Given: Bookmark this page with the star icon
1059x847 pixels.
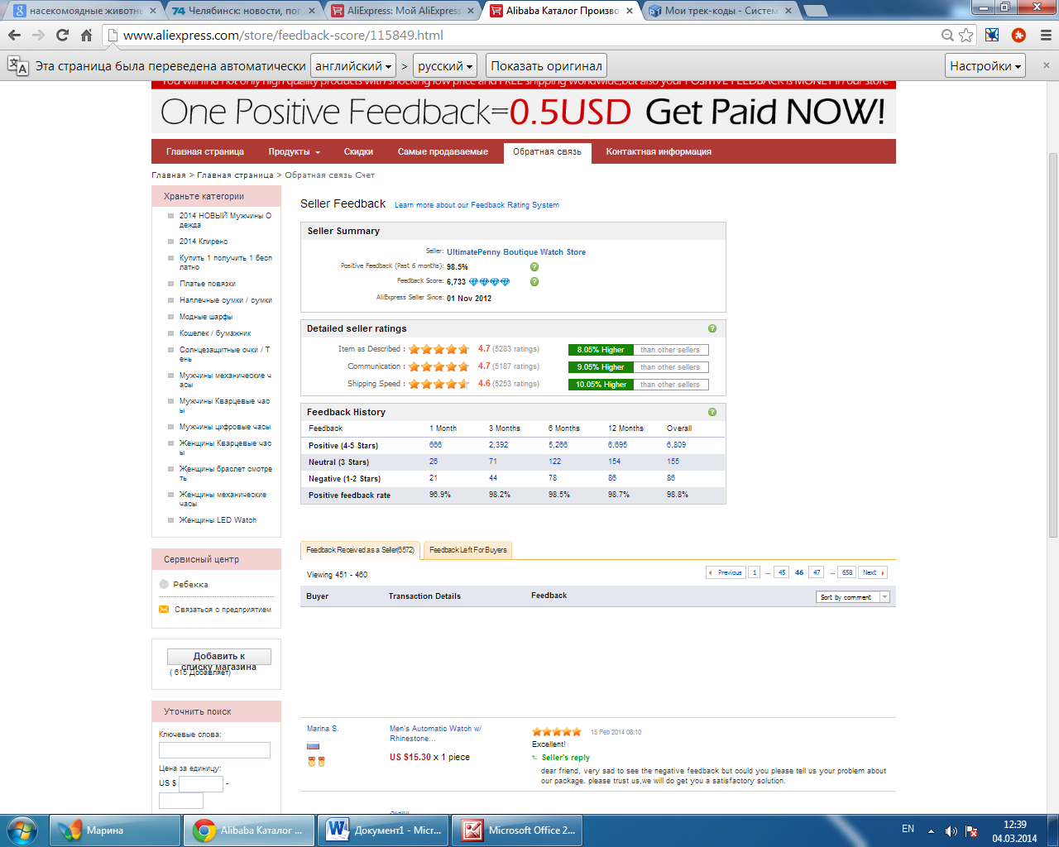Looking at the screenshot, I should click(966, 35).
